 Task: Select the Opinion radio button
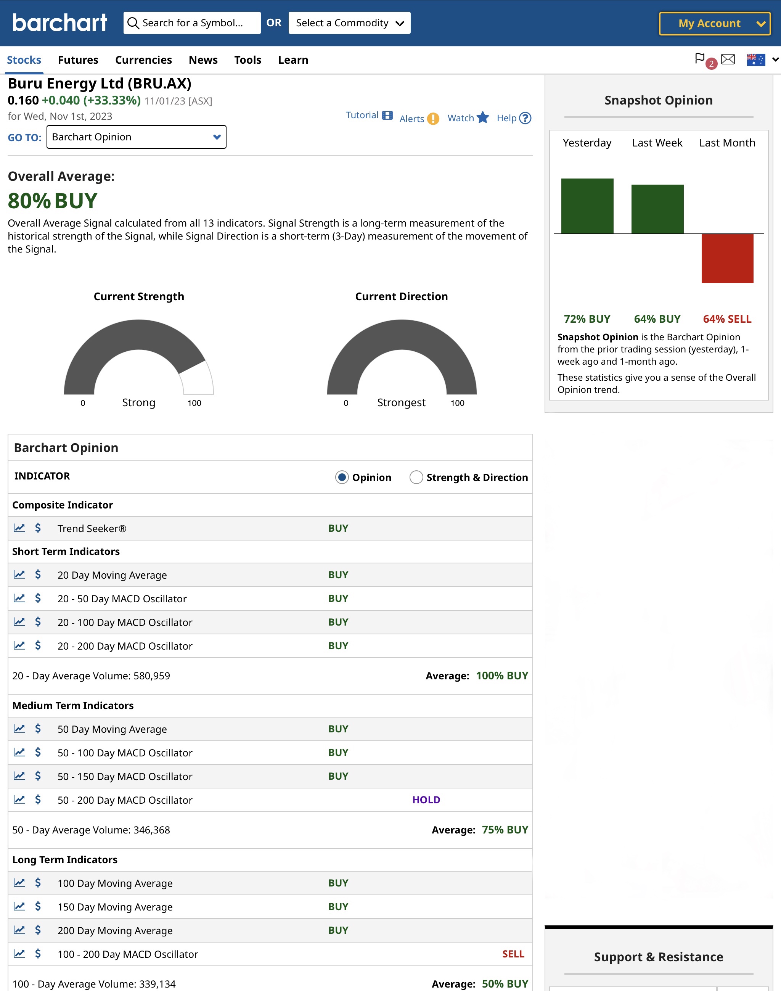tap(342, 477)
